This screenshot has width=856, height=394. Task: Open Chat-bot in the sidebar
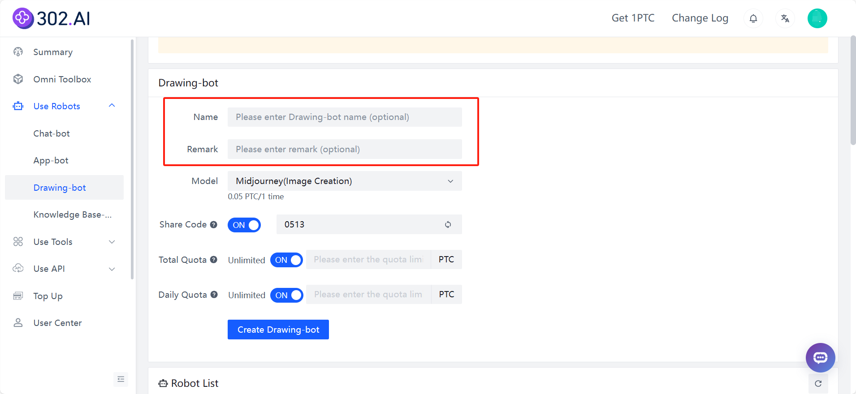[52, 133]
